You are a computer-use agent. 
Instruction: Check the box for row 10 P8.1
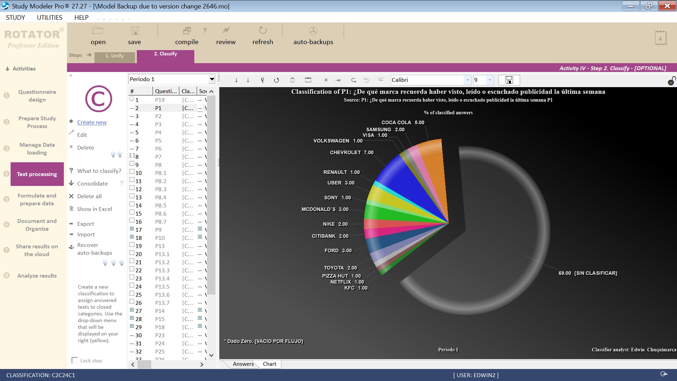132,172
